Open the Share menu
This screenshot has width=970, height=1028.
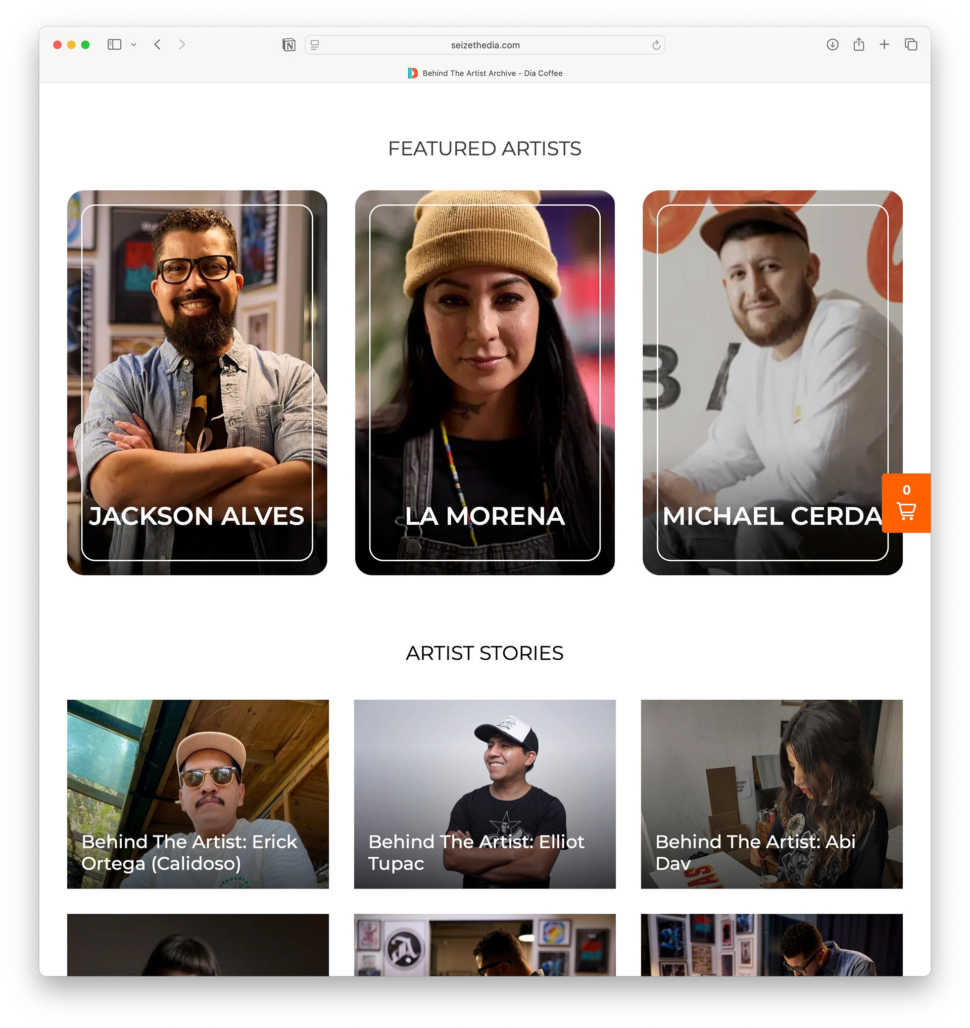pyautogui.click(x=859, y=44)
